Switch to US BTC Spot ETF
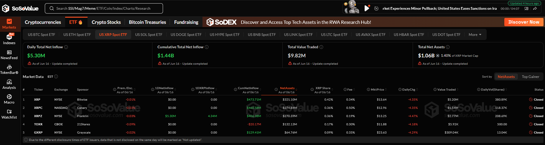Viewport: 545px width, 145px height. 42,34
